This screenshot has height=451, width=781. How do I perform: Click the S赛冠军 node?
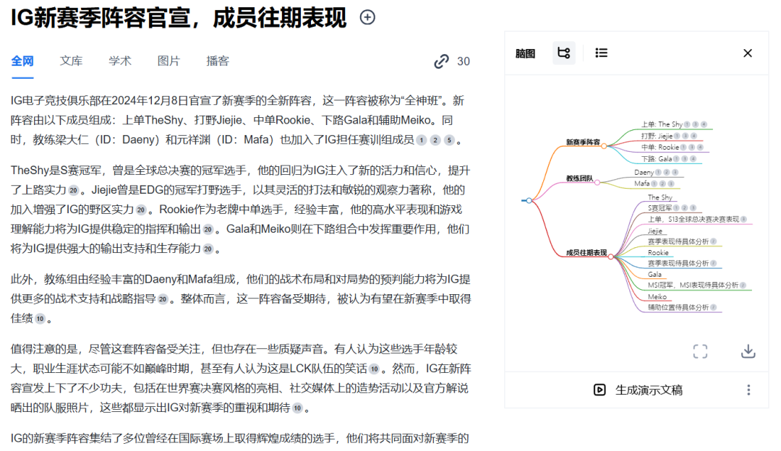(x=660, y=208)
